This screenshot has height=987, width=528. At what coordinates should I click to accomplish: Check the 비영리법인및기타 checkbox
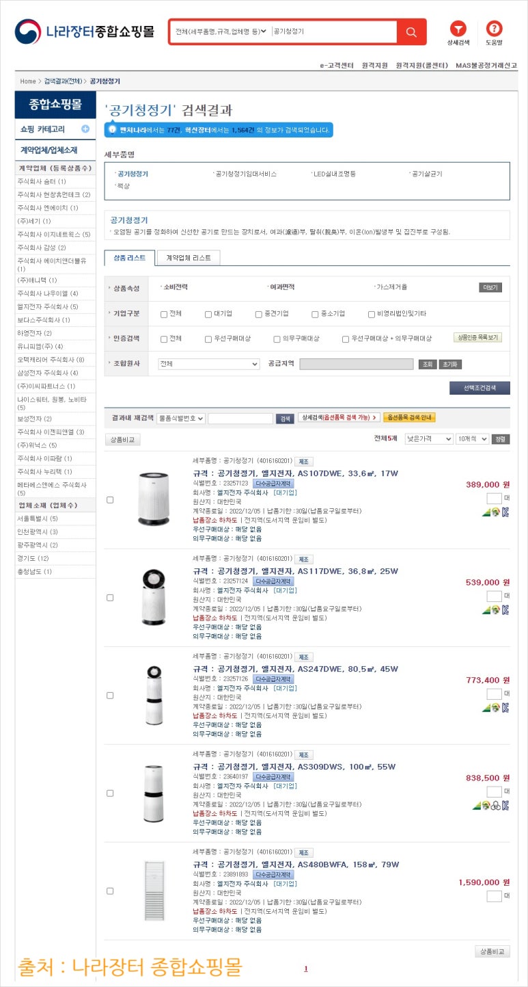372,315
